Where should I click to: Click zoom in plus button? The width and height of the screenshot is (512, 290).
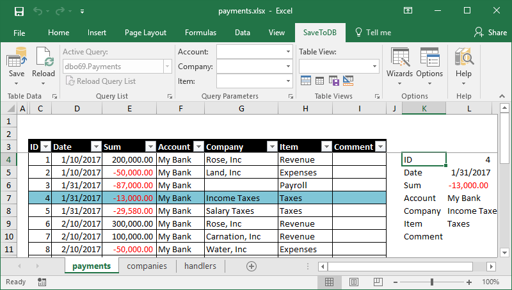tap(469, 282)
